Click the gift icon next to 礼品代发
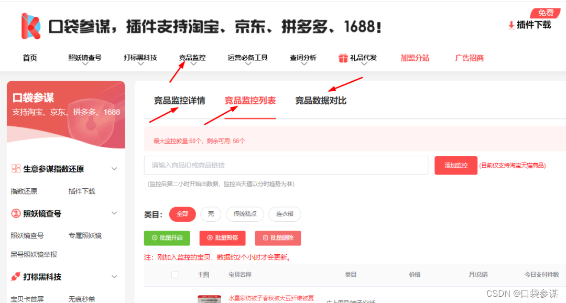 click(343, 58)
